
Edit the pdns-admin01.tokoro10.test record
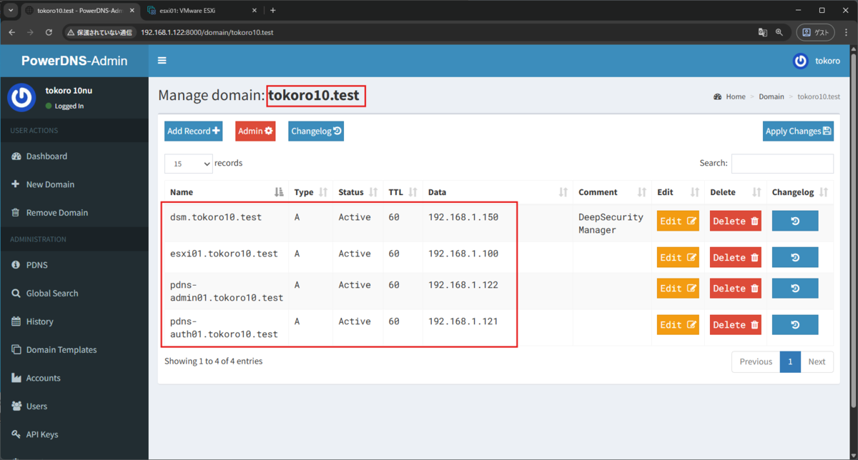point(678,289)
